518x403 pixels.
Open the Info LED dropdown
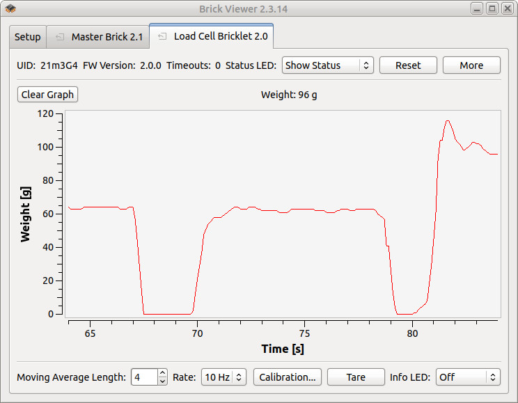pos(468,377)
